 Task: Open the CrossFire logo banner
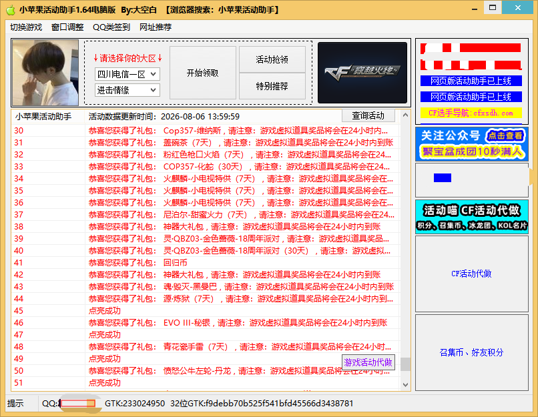pos(362,73)
